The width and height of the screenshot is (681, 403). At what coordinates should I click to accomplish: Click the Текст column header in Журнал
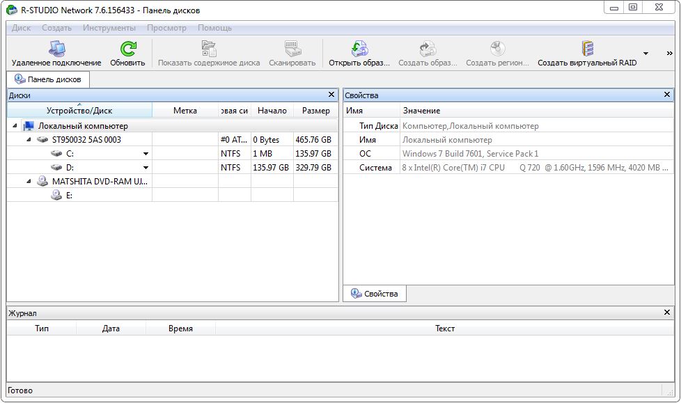coord(445,329)
